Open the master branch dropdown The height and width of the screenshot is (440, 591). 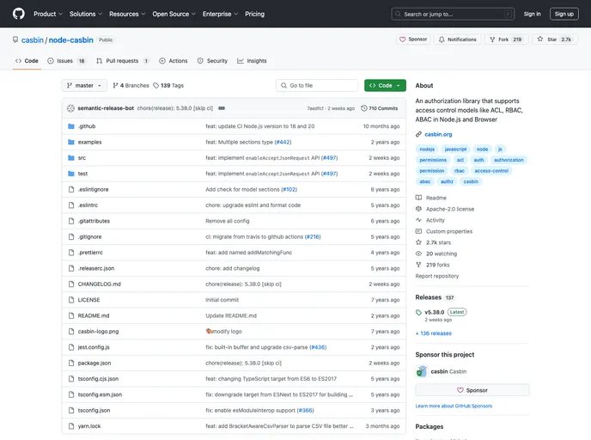coord(84,85)
